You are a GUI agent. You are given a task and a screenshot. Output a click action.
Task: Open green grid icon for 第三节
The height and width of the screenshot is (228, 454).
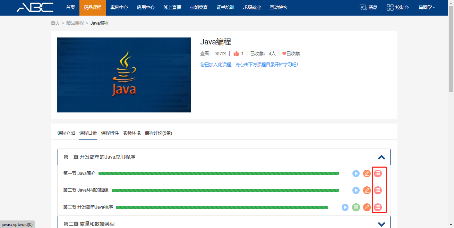pyautogui.click(x=356, y=207)
